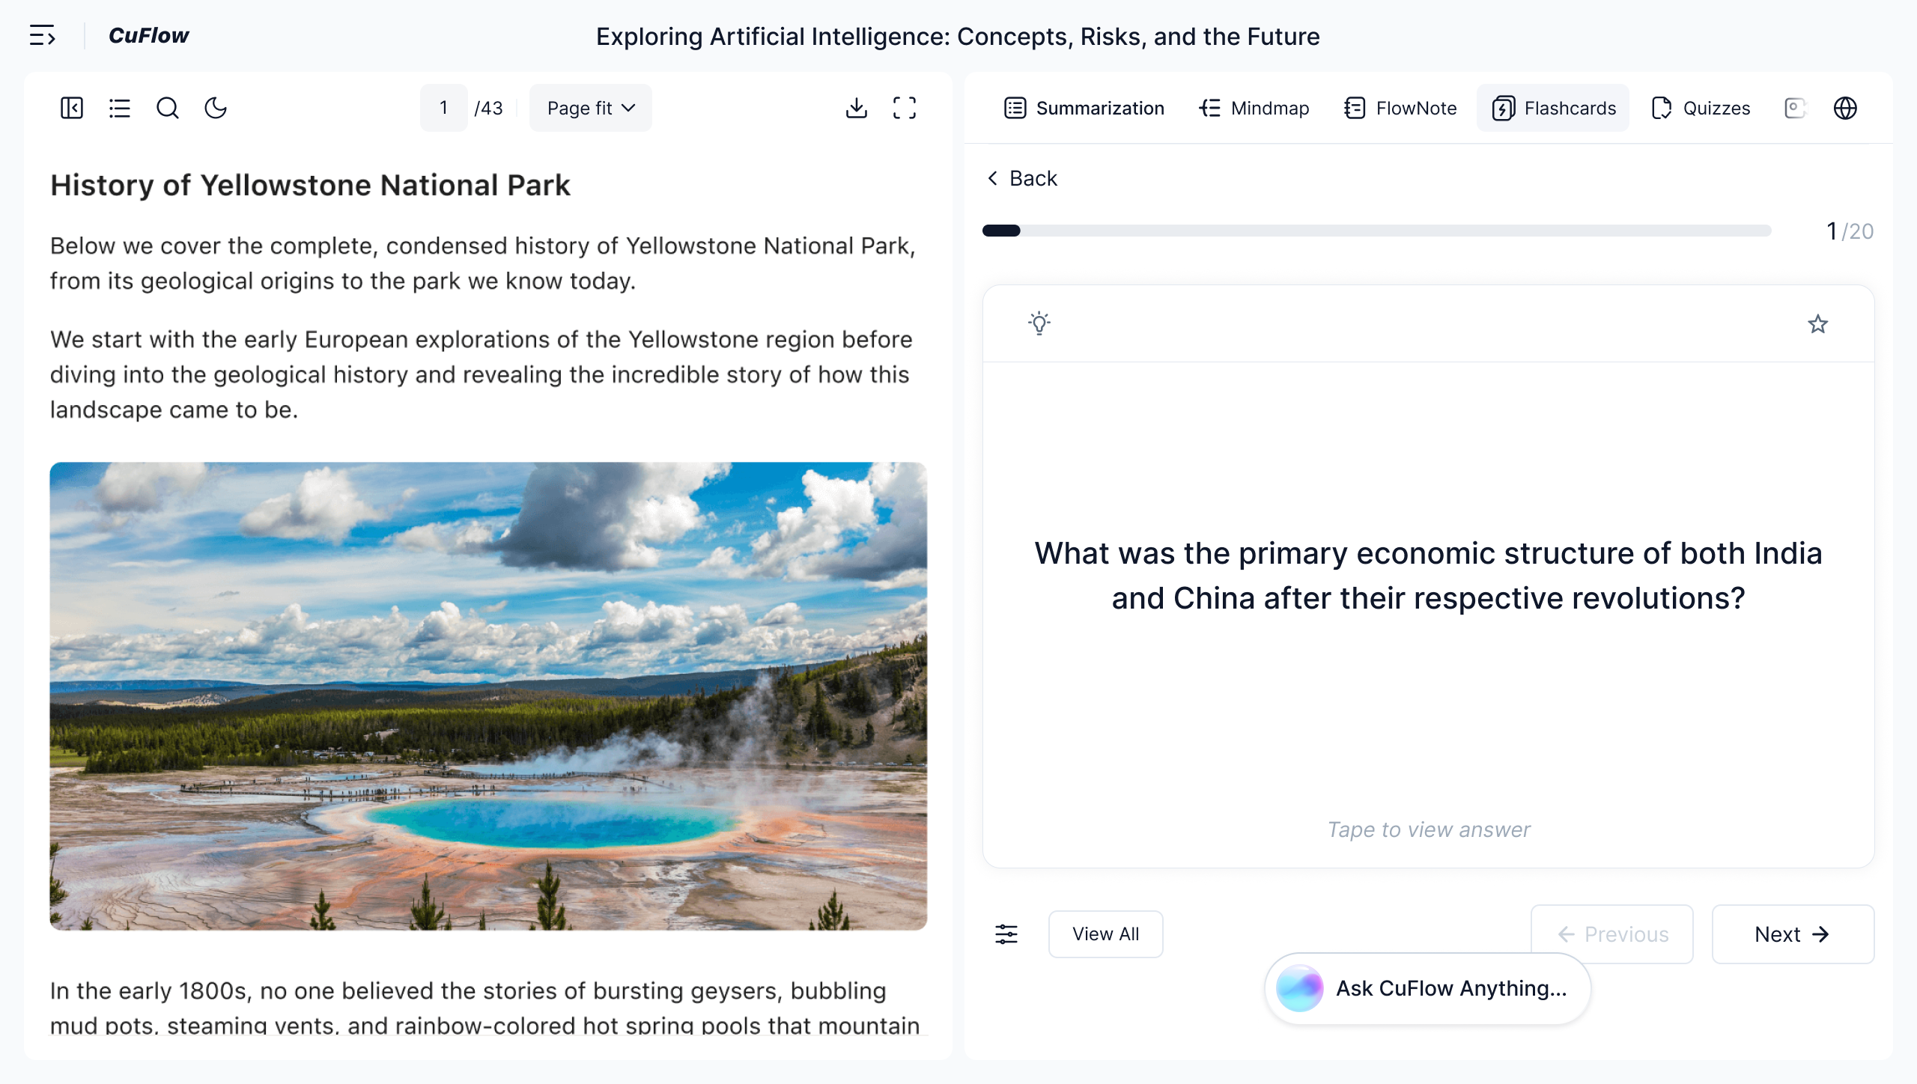The image size is (1917, 1084).
Task: Go Back from the flashcard view
Action: click(1022, 178)
